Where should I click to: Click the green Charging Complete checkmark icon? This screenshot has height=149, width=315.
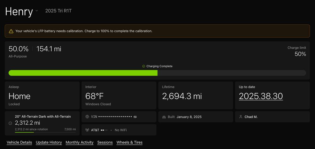click(x=144, y=66)
